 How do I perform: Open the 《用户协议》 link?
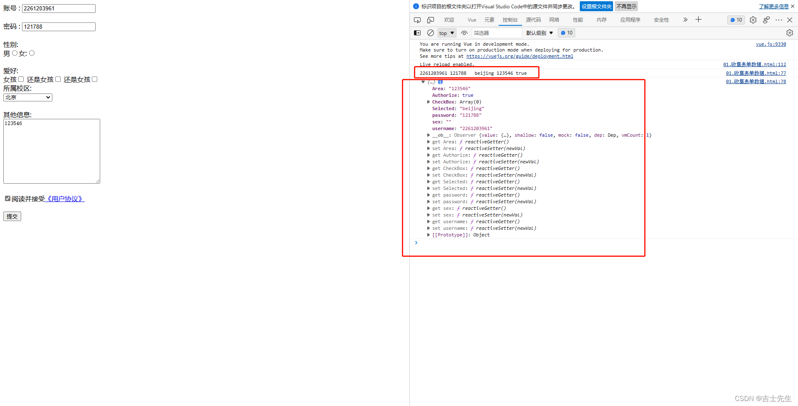[64, 199]
